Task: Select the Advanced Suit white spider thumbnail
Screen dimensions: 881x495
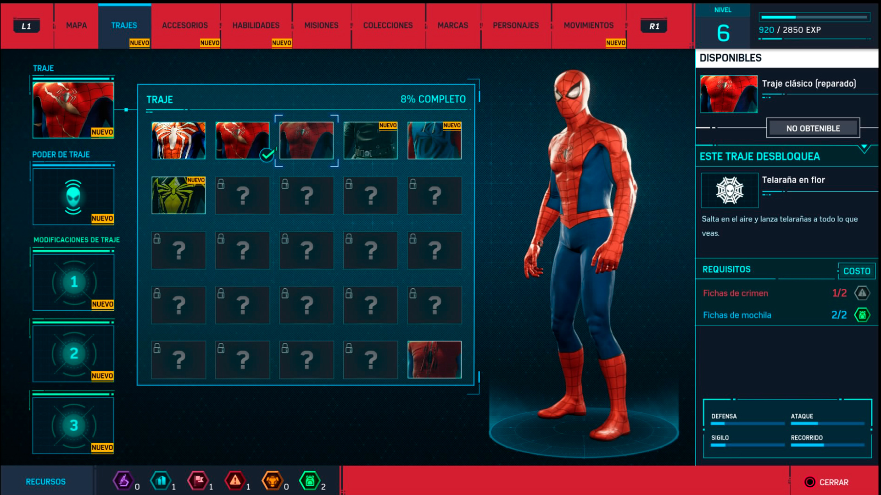Action: (178, 141)
